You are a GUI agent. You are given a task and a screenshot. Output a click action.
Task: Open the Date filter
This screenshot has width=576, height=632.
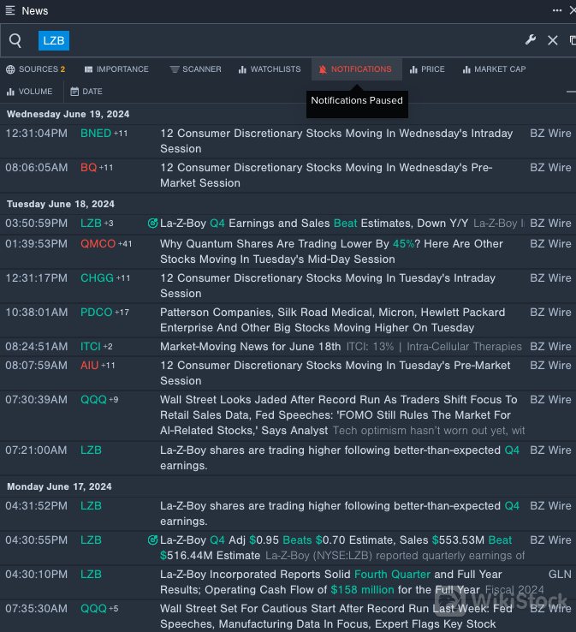point(86,92)
